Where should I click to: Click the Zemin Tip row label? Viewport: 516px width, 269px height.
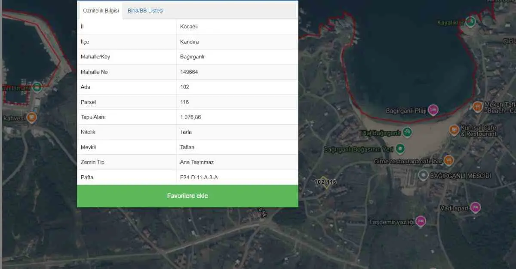click(92, 162)
